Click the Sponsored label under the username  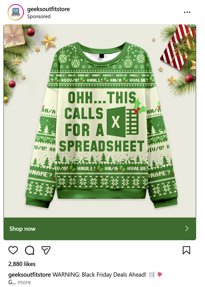(x=39, y=16)
